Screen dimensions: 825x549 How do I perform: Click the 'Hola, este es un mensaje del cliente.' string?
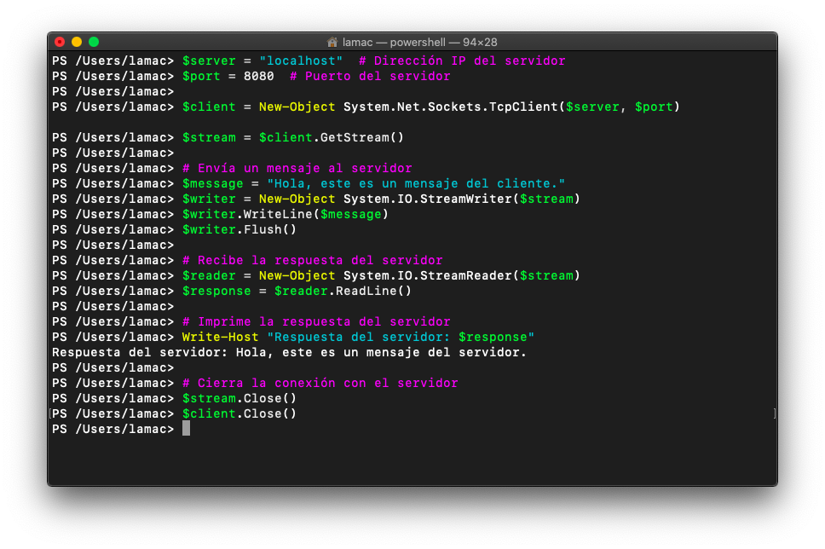[x=416, y=183]
